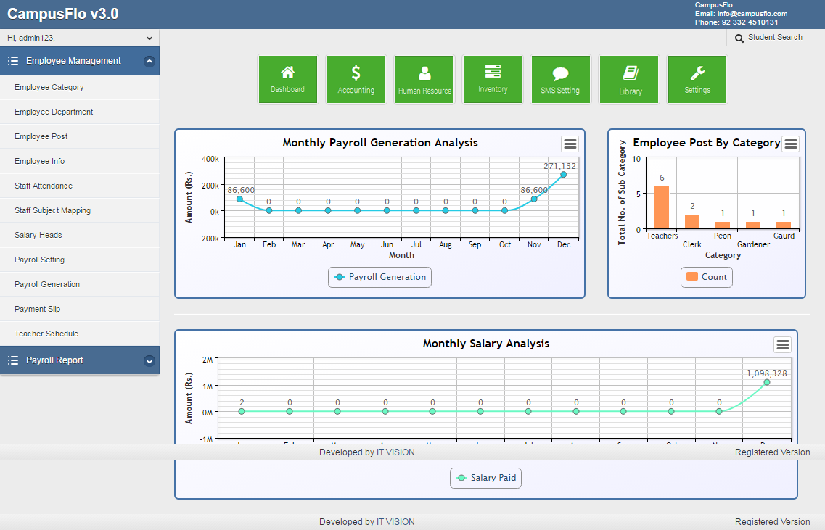825x530 pixels.
Task: Open the admin123 user dropdown
Action: (x=149, y=38)
